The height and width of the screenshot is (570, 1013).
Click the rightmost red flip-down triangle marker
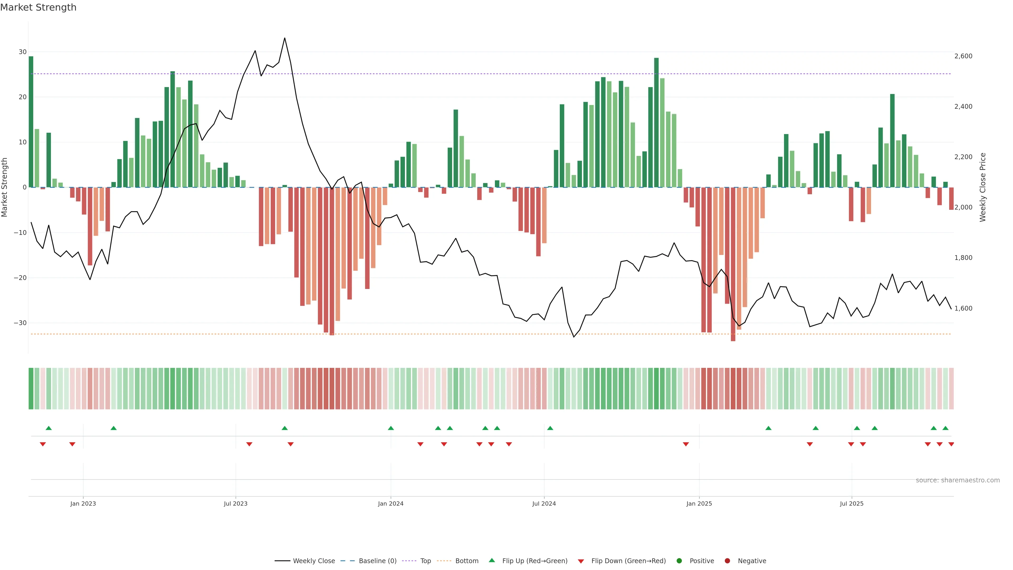[x=951, y=444]
